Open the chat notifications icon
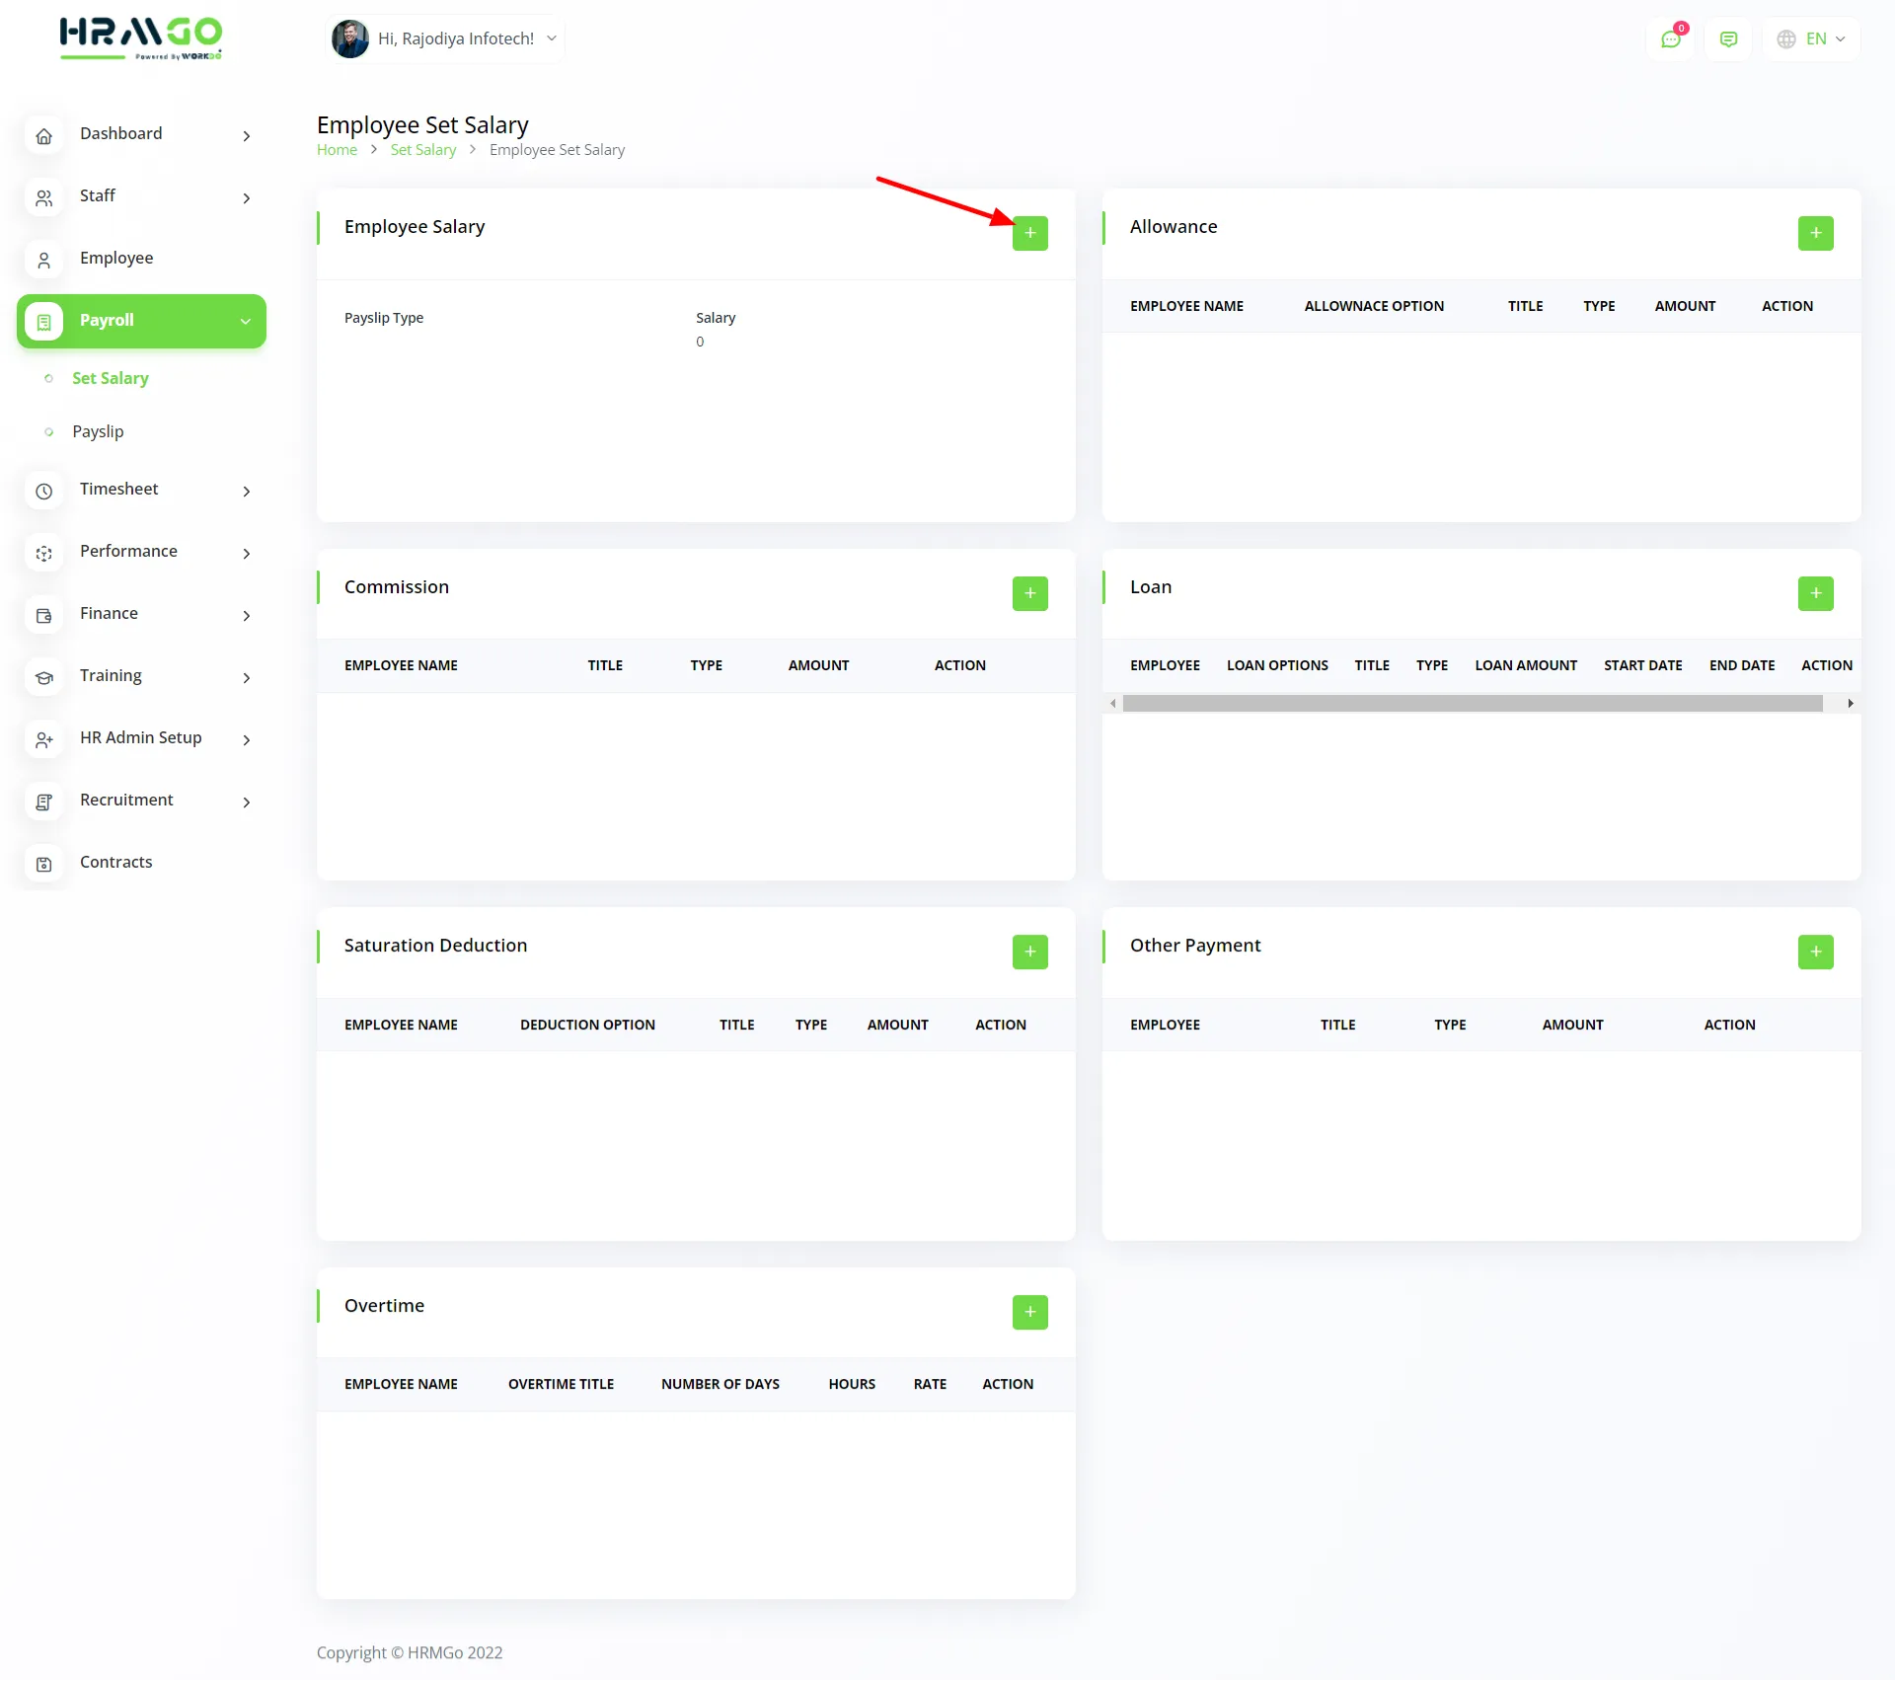 tap(1670, 39)
